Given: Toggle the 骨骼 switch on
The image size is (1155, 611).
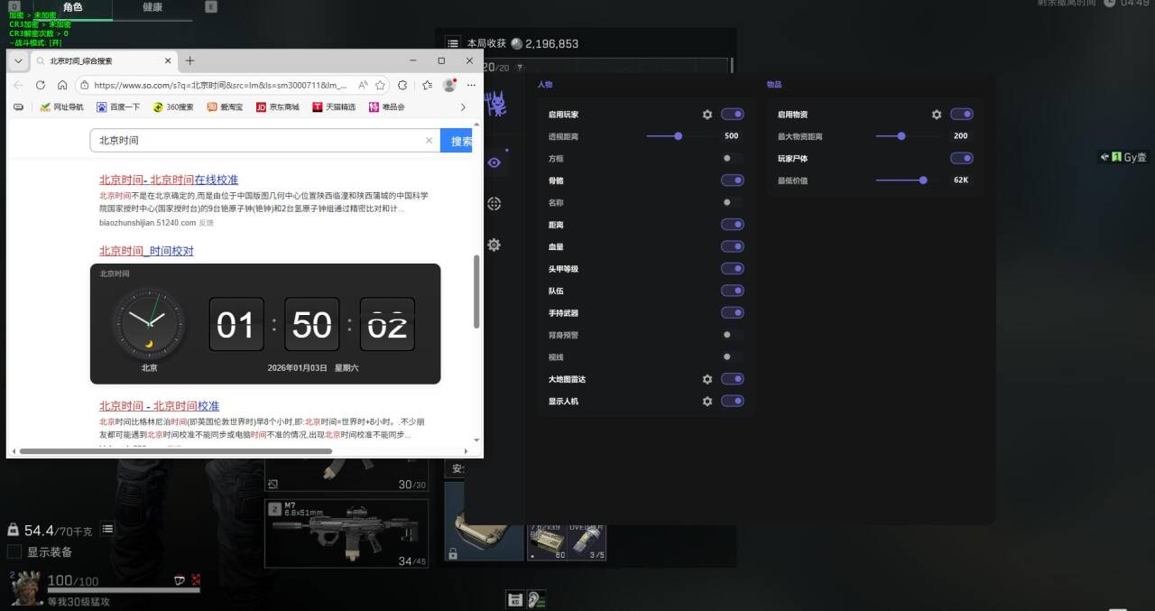Looking at the screenshot, I should [x=732, y=180].
